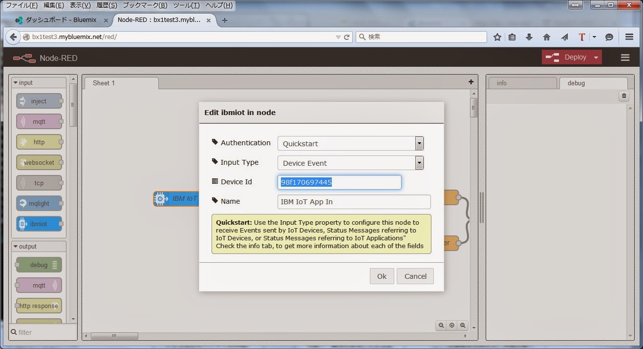Reset canvas zoom level
This screenshot has height=349, width=643.
point(452,326)
